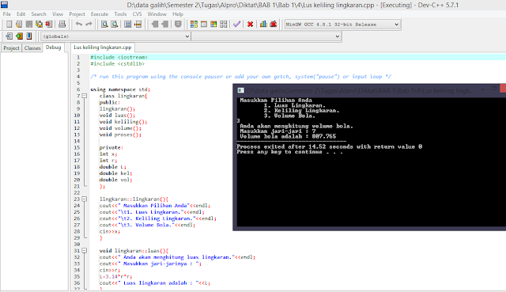Screen dimensions: 506x292
Task: Click the green arrow bookmark icon
Action: [19, 36]
